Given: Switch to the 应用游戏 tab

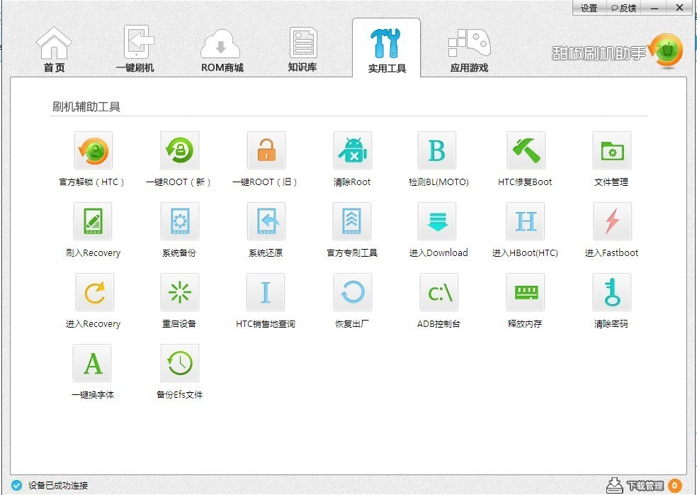Looking at the screenshot, I should tap(469, 50).
